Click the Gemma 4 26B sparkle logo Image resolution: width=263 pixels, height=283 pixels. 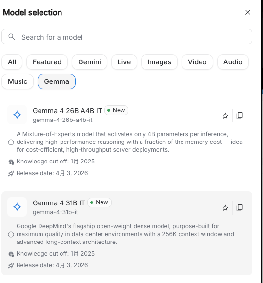(x=17, y=115)
